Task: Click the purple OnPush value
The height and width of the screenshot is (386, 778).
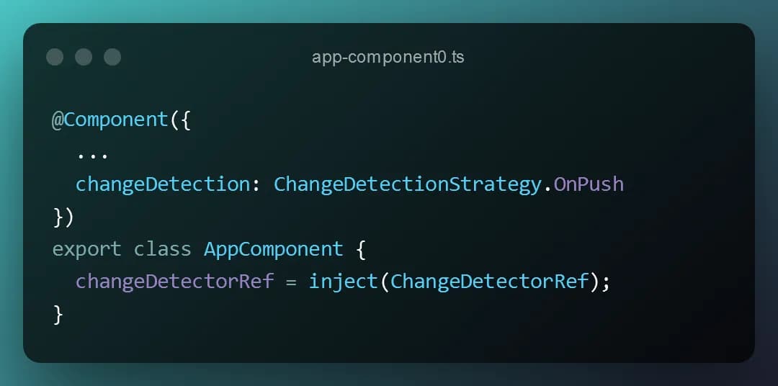Action: [589, 184]
